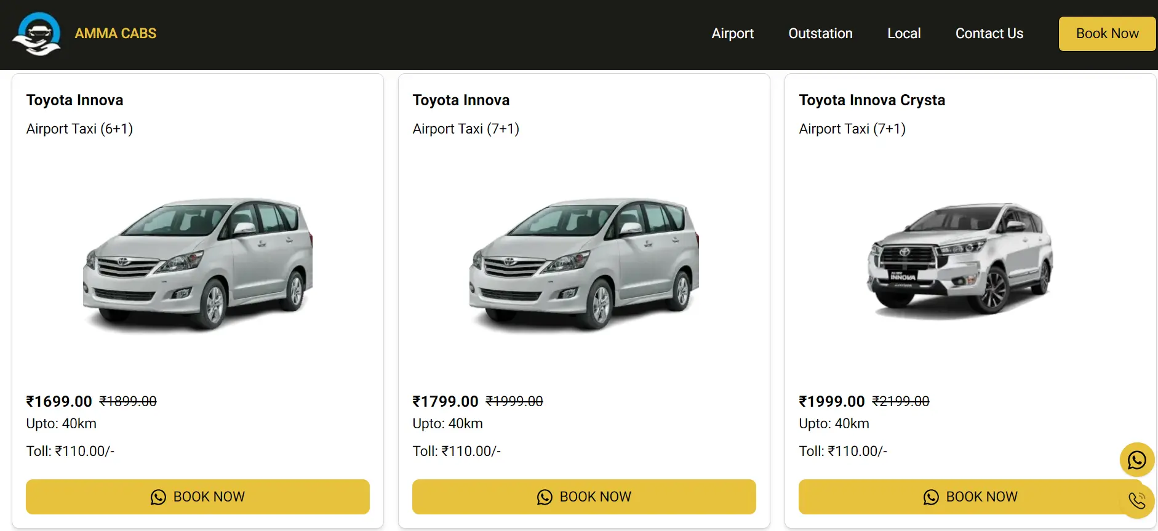Viewport: 1158px width, 531px height.
Task: Click the AMMA CABS brand name
Action: click(116, 33)
